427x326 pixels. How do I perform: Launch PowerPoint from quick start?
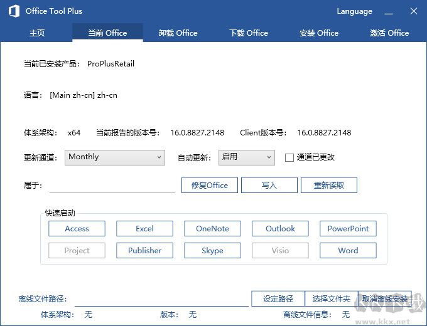click(348, 228)
